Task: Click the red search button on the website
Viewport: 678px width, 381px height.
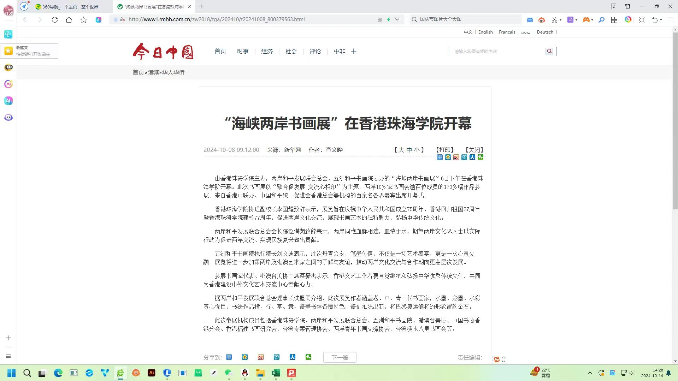Action: click(549, 51)
